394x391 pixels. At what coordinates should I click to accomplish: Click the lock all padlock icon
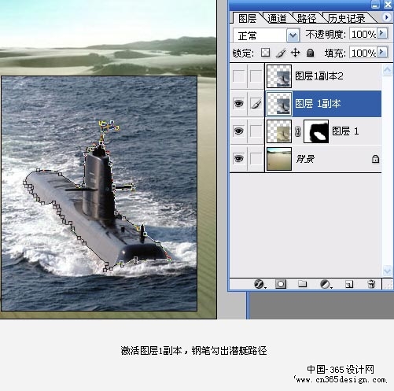[311, 53]
